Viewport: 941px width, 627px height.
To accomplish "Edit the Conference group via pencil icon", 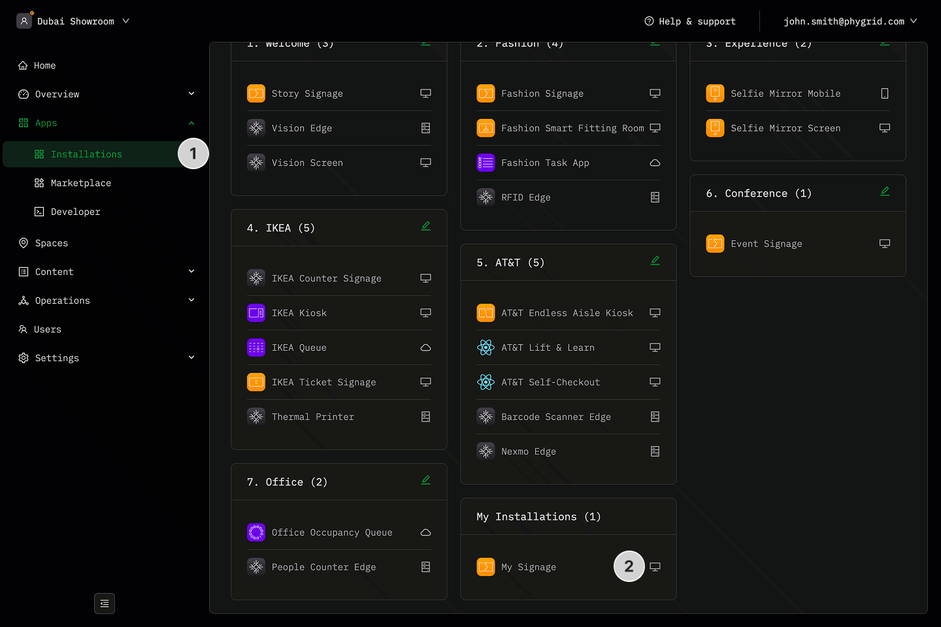I will coord(884,191).
